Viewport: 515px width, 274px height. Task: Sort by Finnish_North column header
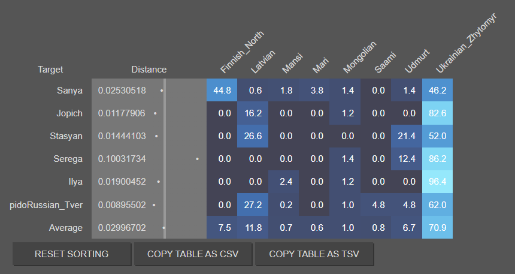coord(242,52)
